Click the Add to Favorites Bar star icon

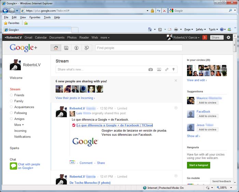(x=26, y=23)
